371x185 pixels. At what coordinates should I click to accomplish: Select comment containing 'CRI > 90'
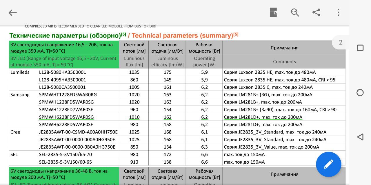point(280,110)
